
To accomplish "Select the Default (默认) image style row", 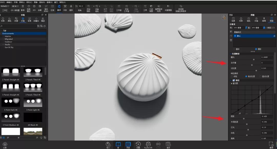I will [255, 36].
